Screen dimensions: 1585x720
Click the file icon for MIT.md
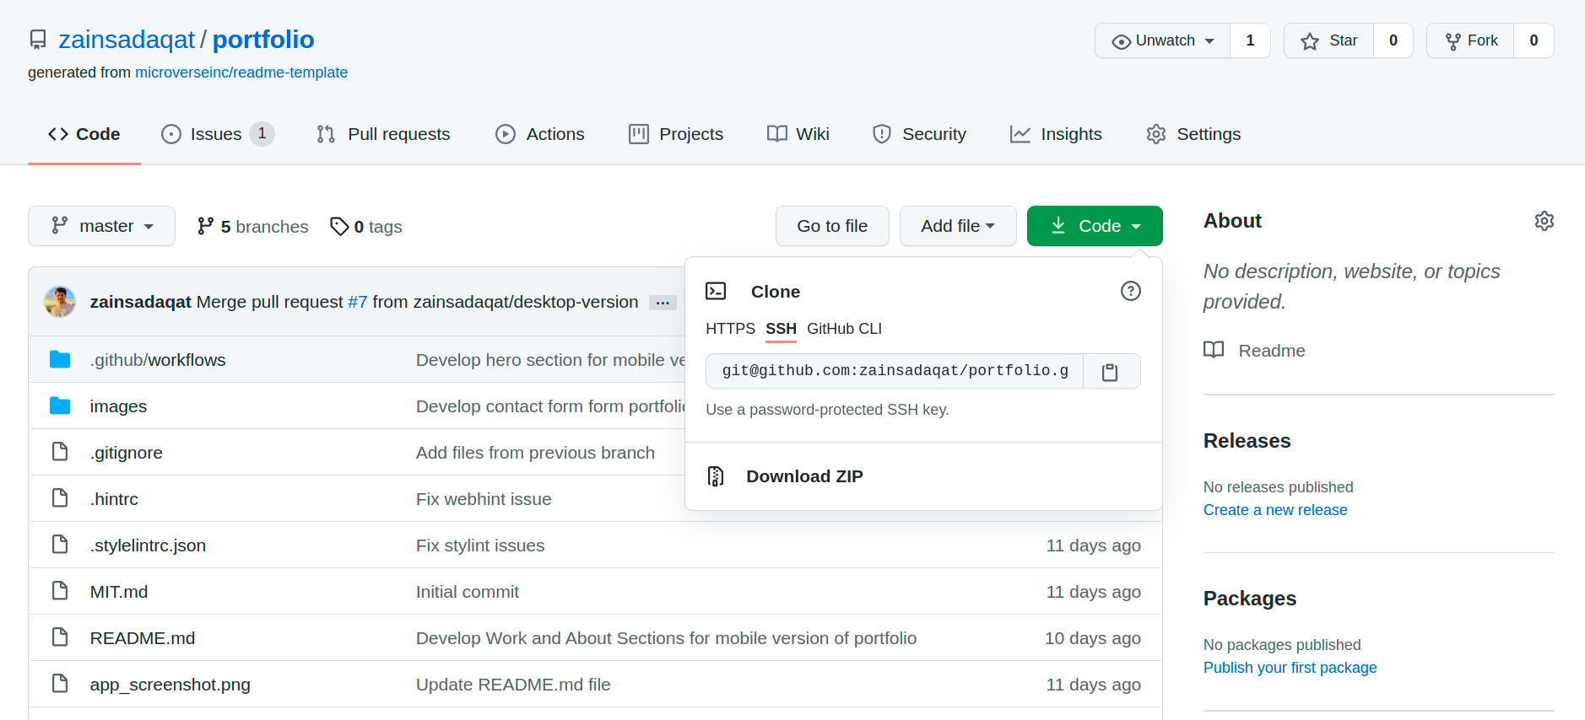(x=60, y=591)
